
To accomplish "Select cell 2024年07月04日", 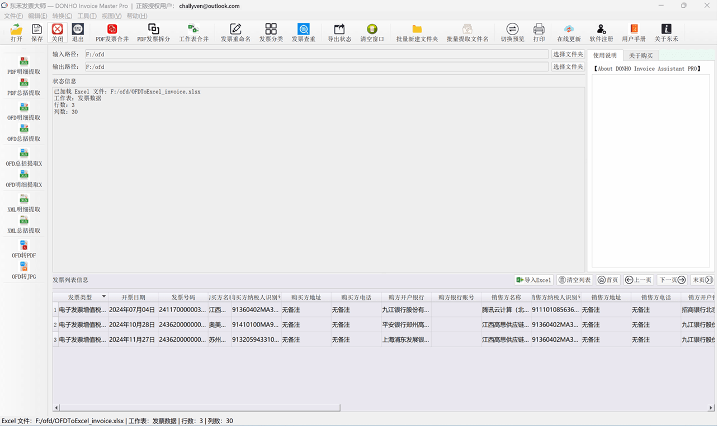I will pyautogui.click(x=133, y=310).
